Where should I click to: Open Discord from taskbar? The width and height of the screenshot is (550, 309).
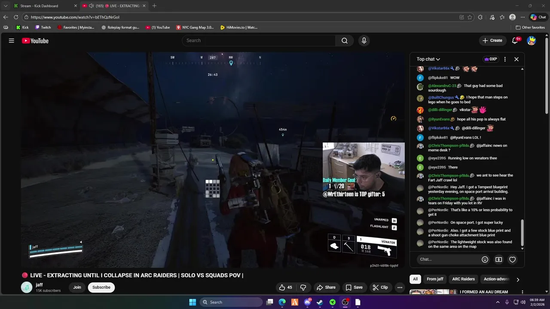(x=307, y=302)
